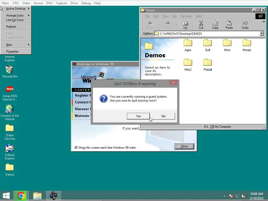Click the Up toolbar icon in Demos
268x201 pixels.
pos(185,25)
